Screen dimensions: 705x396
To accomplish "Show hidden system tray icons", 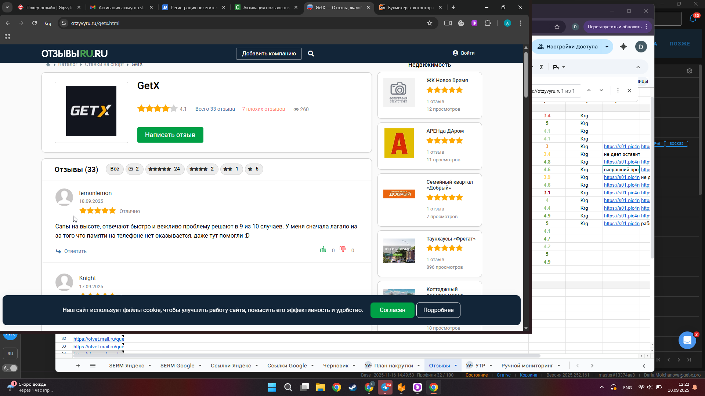I will click(x=601, y=387).
